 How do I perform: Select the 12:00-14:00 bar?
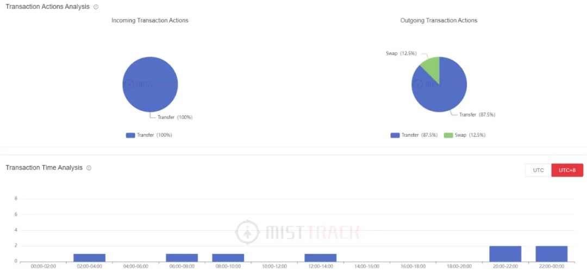321,258
